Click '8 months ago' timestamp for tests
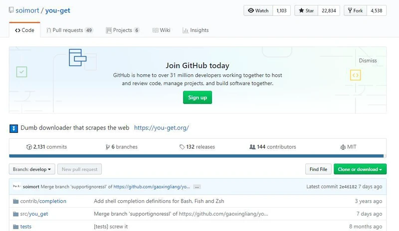Viewport: 399px width, 231px height. (366, 227)
